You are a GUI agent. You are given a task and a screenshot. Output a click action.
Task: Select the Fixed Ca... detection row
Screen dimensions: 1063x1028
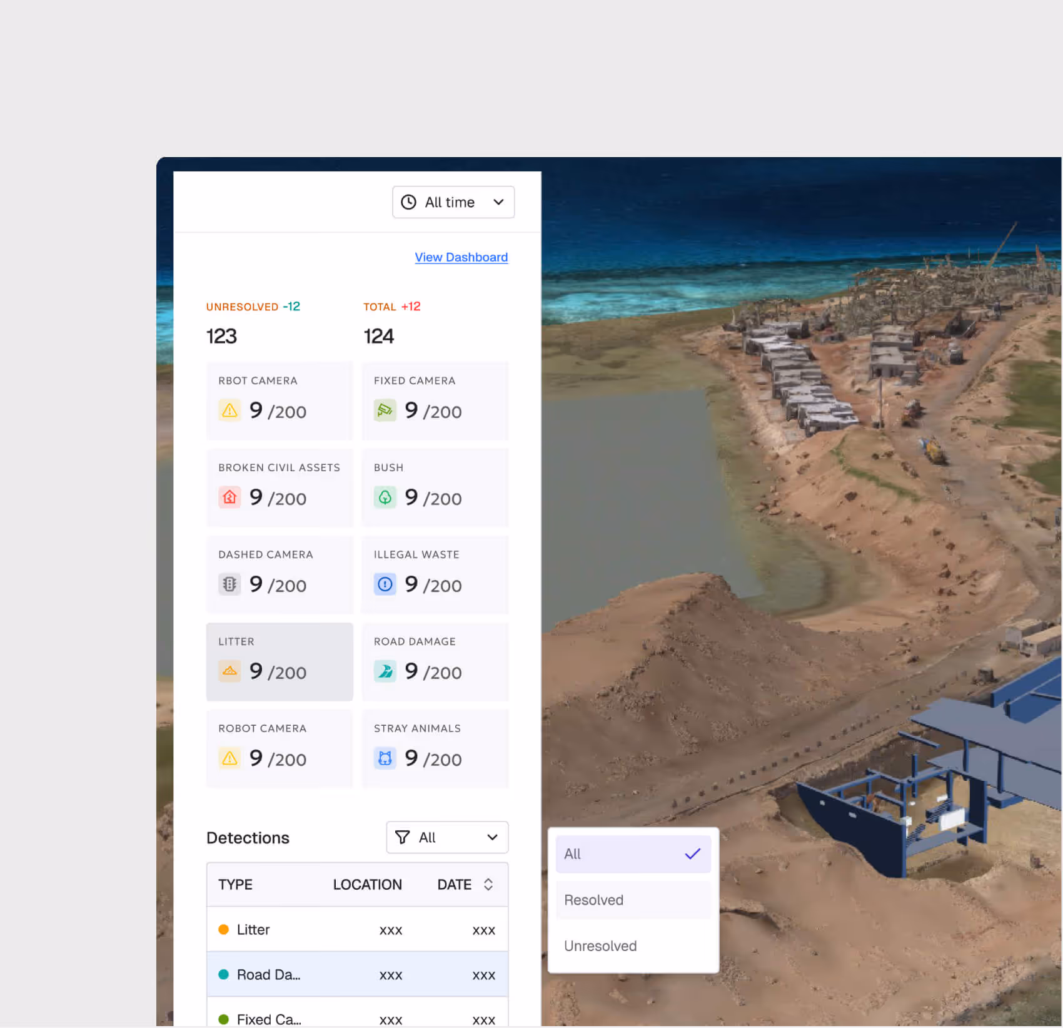[x=357, y=1015]
